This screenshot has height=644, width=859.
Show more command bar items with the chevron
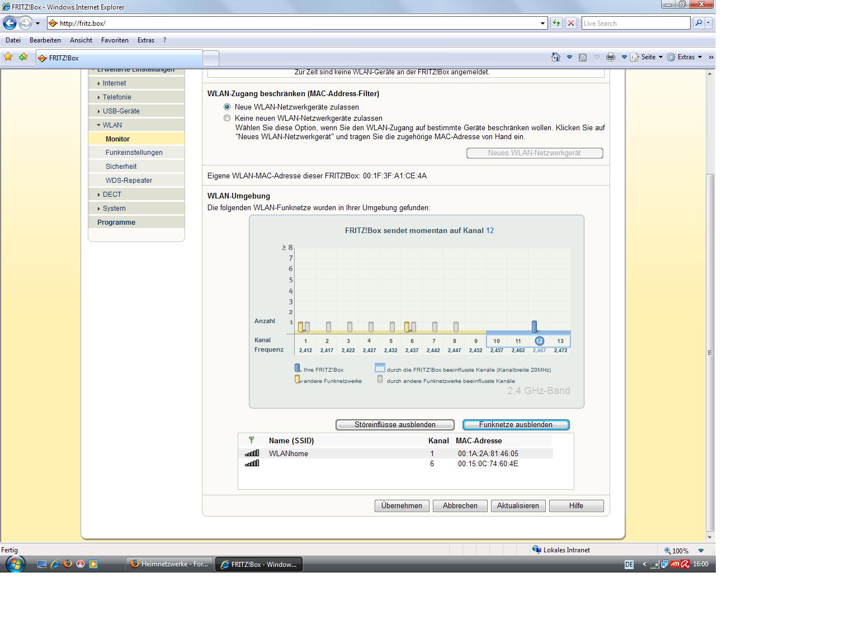pos(711,57)
